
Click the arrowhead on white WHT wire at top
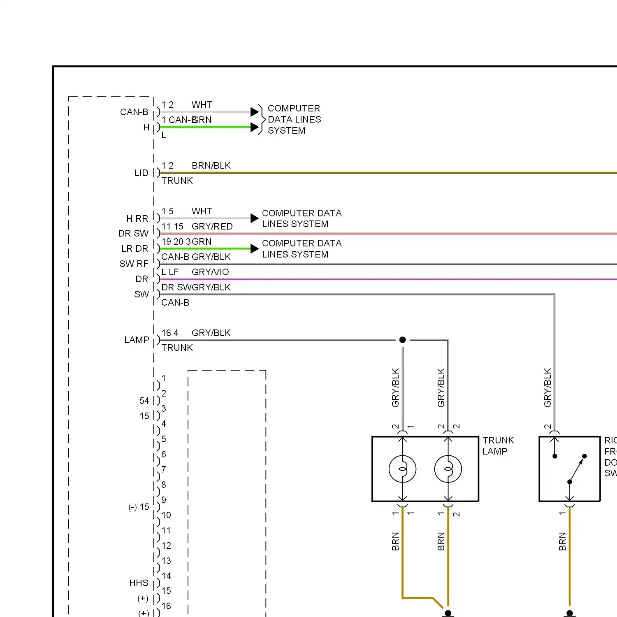point(255,112)
